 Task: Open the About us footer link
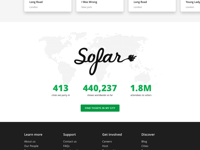pos(30,141)
